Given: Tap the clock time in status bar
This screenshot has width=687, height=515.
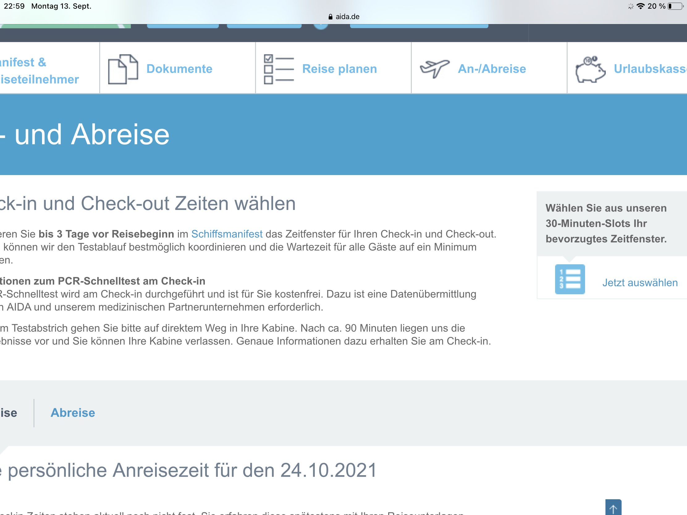Looking at the screenshot, I should [14, 6].
